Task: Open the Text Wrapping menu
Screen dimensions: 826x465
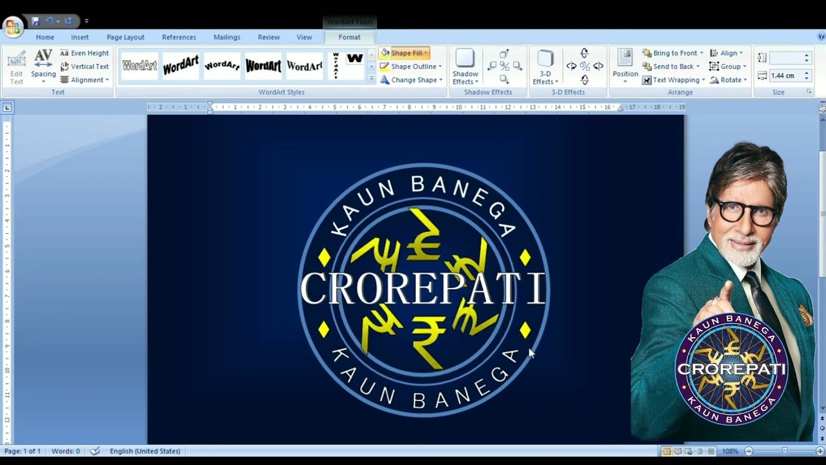Action: [674, 80]
